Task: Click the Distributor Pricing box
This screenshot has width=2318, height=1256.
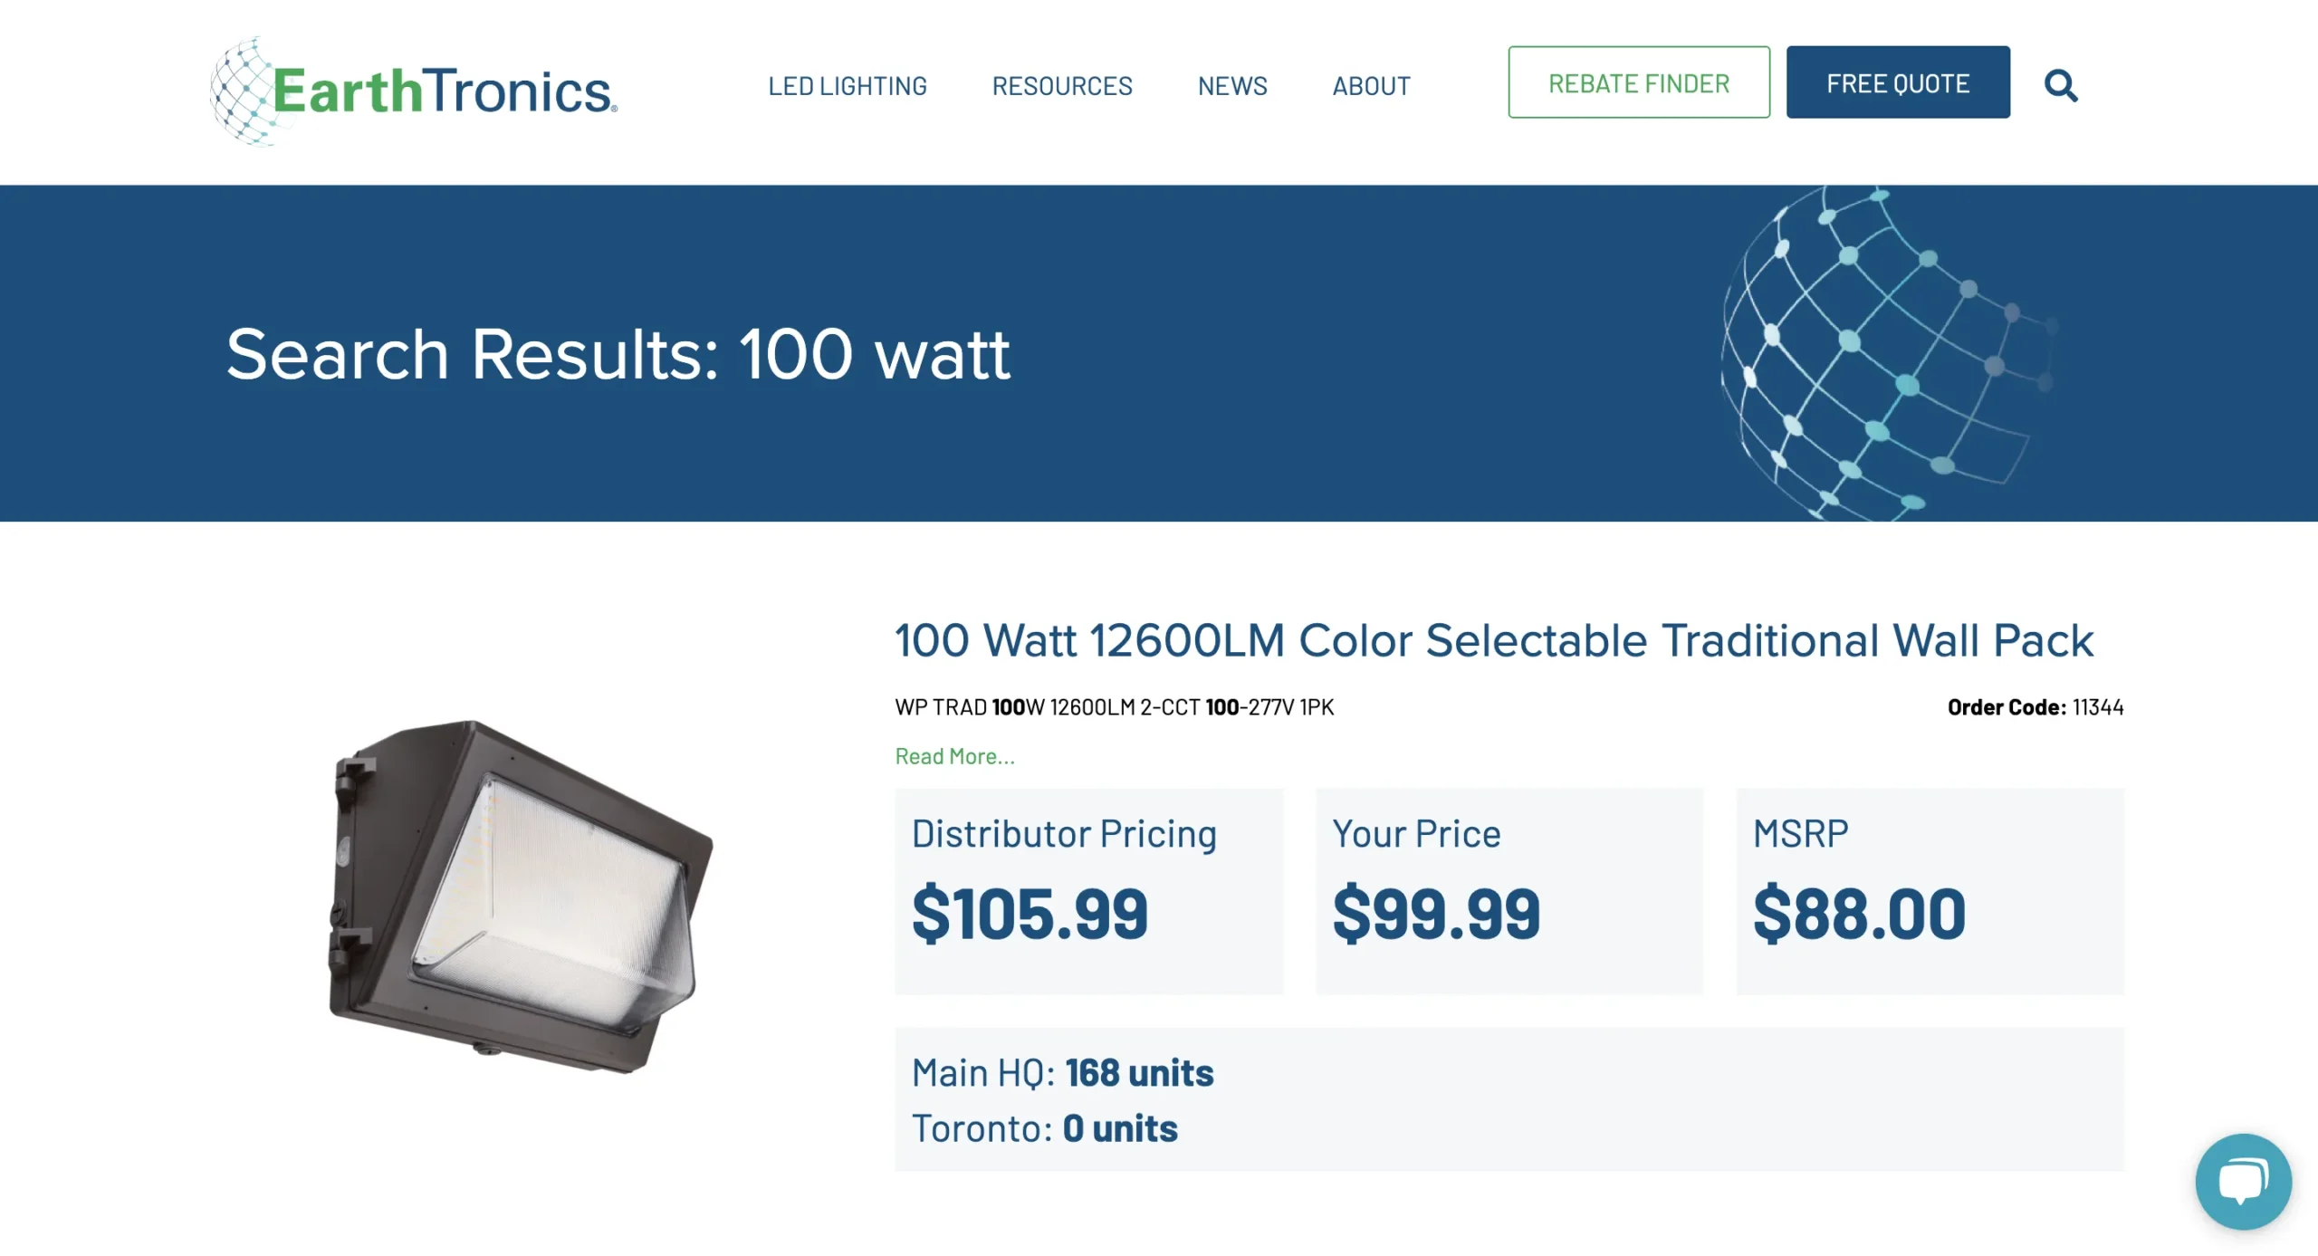Action: pos(1088,891)
